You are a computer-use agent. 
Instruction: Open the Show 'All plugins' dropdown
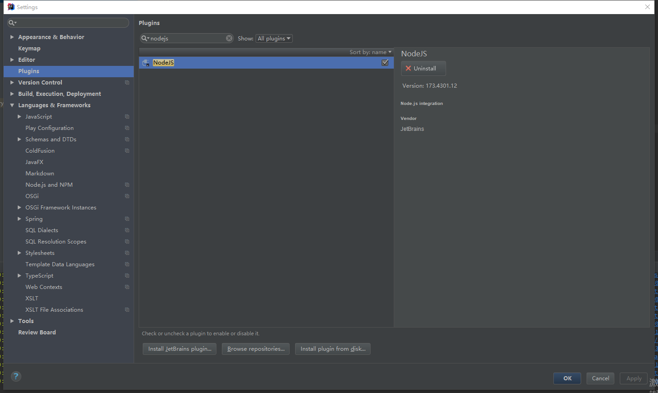pyautogui.click(x=274, y=38)
